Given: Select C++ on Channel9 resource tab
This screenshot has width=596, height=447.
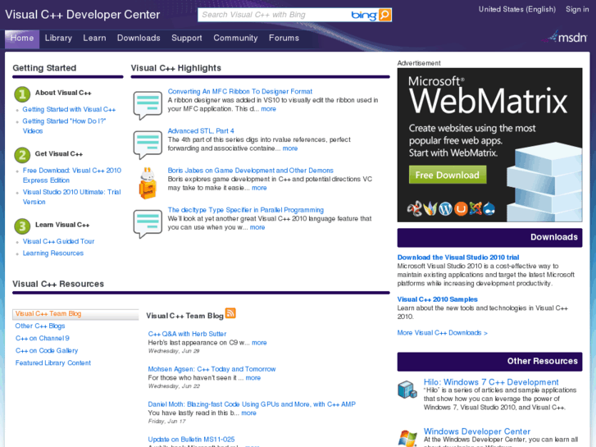Looking at the screenshot, I should click(42, 338).
